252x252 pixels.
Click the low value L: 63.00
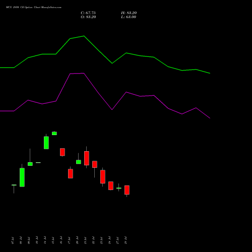[129, 17]
